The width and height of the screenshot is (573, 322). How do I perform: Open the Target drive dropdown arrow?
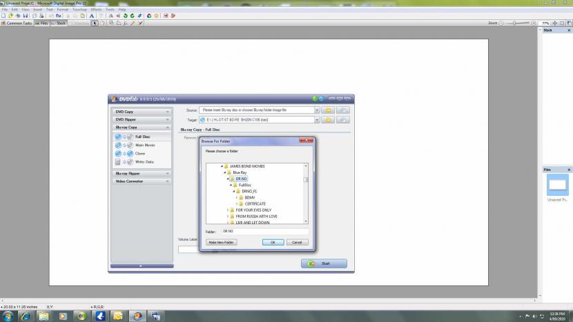coord(316,120)
